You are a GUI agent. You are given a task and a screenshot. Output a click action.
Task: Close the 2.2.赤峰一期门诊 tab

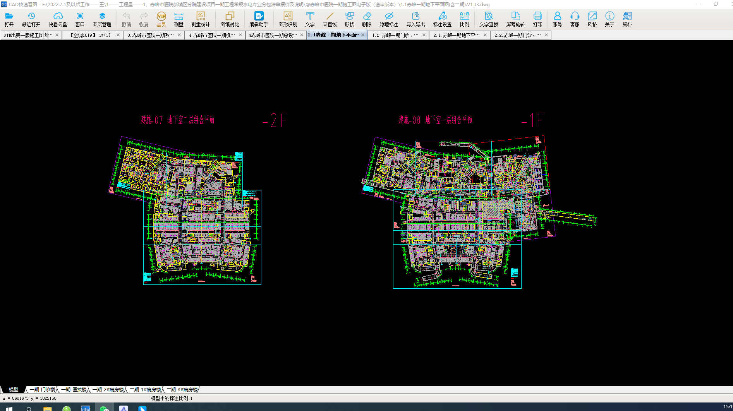coord(546,35)
